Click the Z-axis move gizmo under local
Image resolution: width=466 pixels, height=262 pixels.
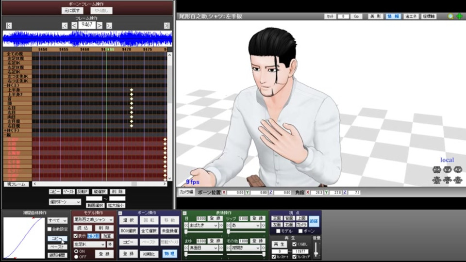click(458, 180)
